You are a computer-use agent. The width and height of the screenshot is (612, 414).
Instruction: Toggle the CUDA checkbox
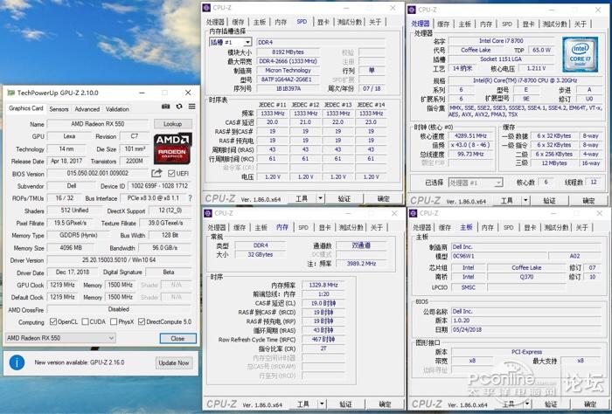(x=85, y=321)
